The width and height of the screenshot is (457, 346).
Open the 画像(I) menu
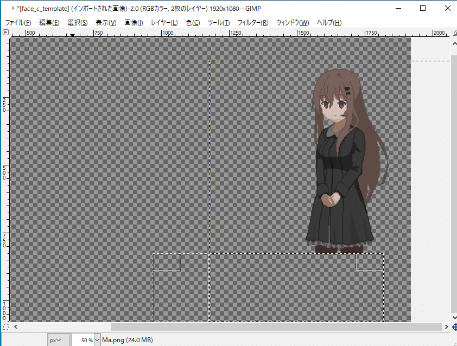coord(134,22)
